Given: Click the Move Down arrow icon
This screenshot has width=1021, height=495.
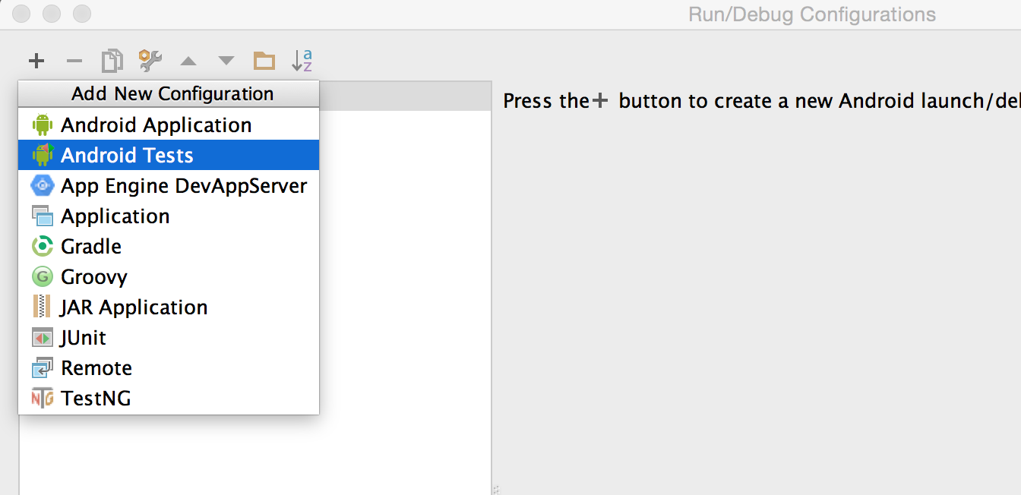Looking at the screenshot, I should pos(226,61).
